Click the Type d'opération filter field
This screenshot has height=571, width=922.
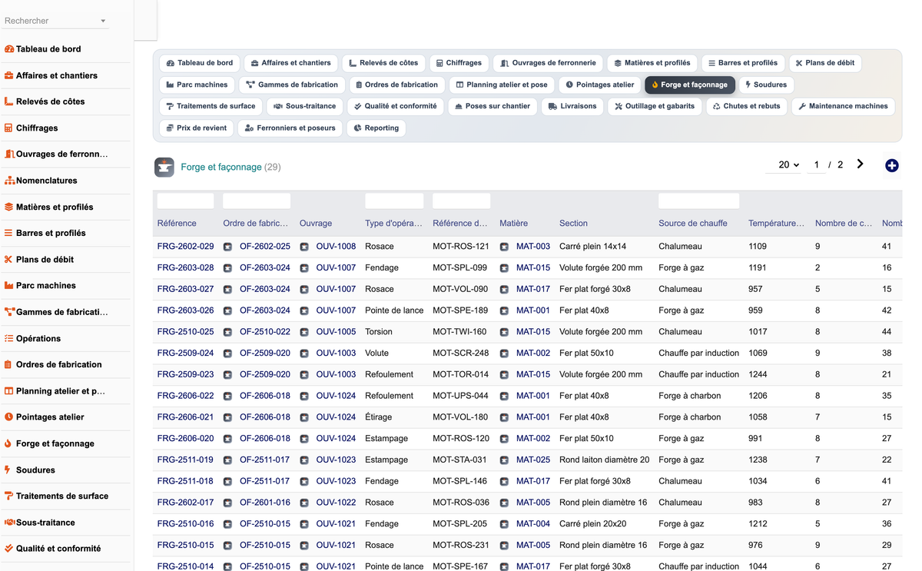pyautogui.click(x=394, y=201)
